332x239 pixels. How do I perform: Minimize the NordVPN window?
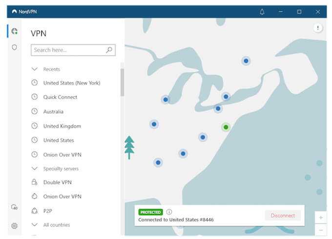pos(281,12)
